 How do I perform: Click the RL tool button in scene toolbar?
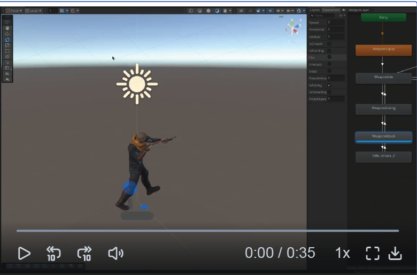click(x=7, y=74)
